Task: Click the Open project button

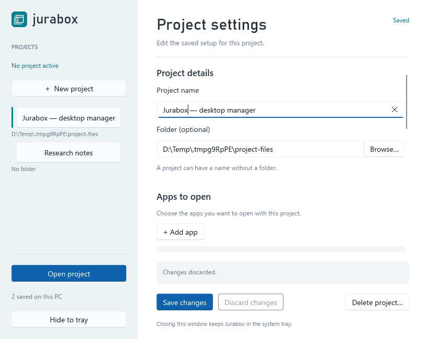Action: [x=69, y=273]
